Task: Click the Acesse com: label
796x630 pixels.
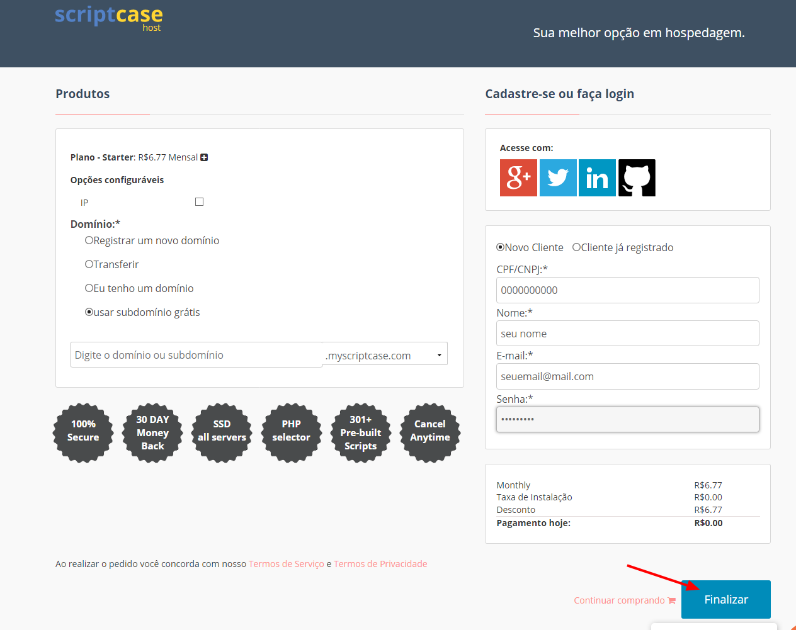Action: (526, 148)
